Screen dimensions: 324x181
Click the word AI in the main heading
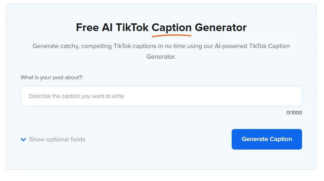tap(107, 28)
